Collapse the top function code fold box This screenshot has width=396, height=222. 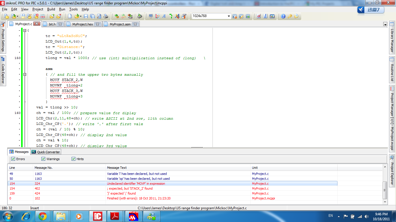pos(25,30)
